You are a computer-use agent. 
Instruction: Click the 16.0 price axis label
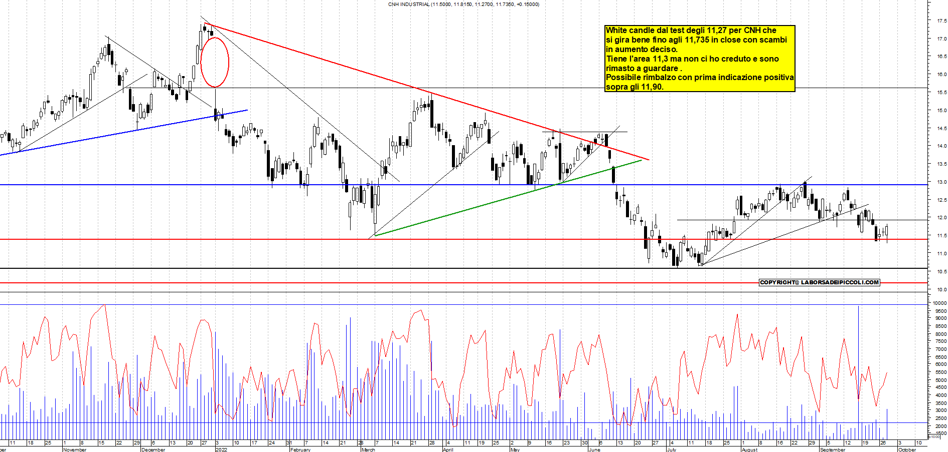(941, 75)
